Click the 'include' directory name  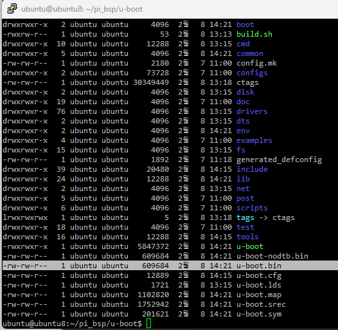[252, 169]
